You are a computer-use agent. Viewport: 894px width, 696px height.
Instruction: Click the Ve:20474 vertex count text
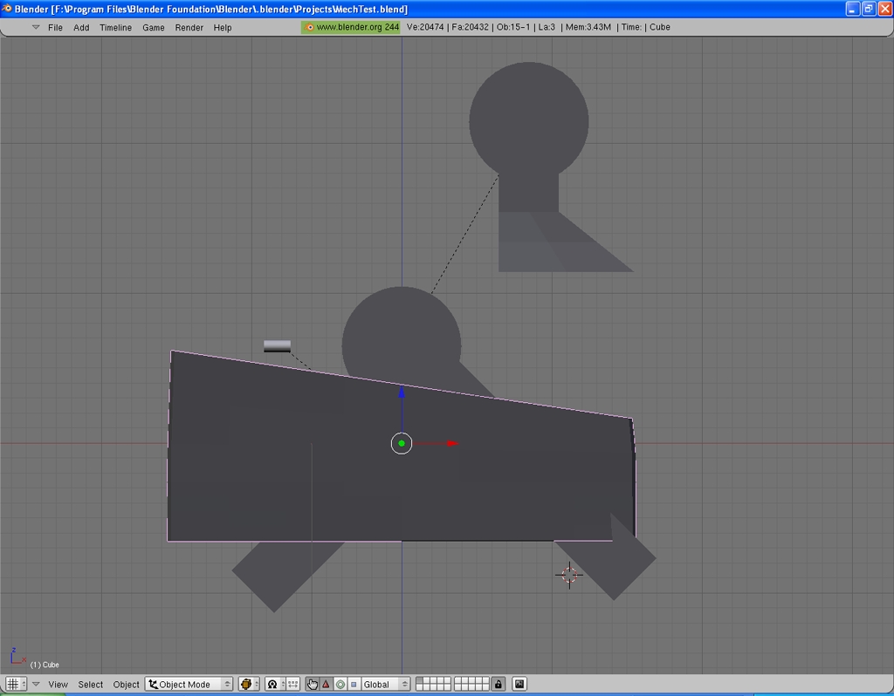tap(425, 27)
